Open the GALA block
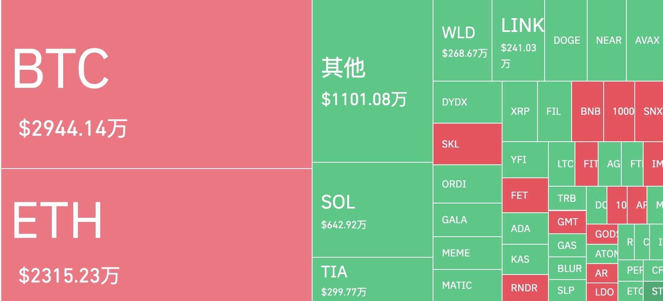The width and height of the screenshot is (663, 301). [468, 220]
